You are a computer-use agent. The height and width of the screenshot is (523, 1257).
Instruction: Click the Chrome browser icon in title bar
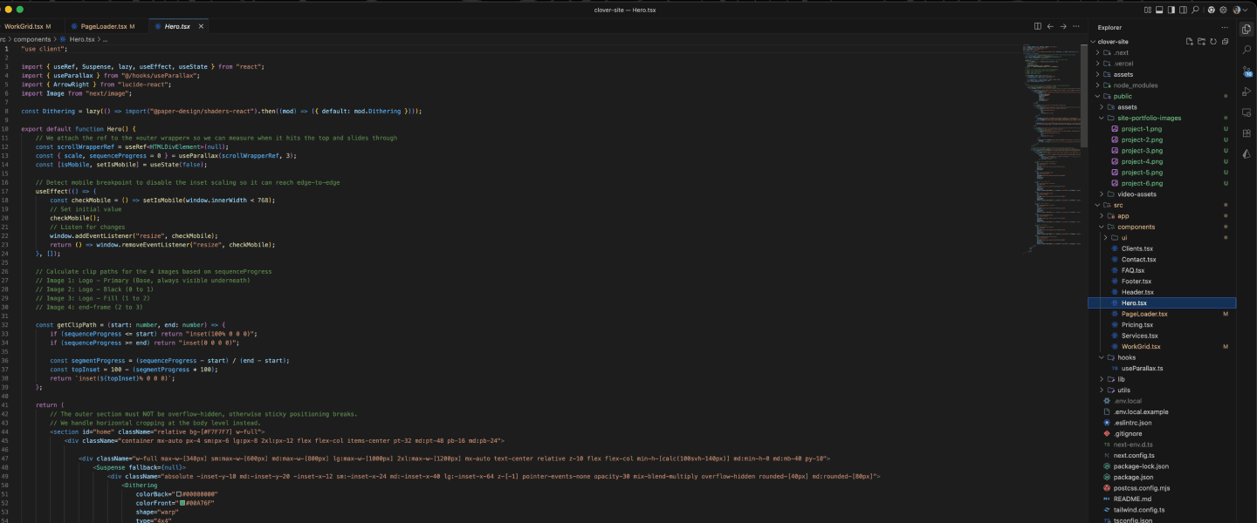[1212, 10]
